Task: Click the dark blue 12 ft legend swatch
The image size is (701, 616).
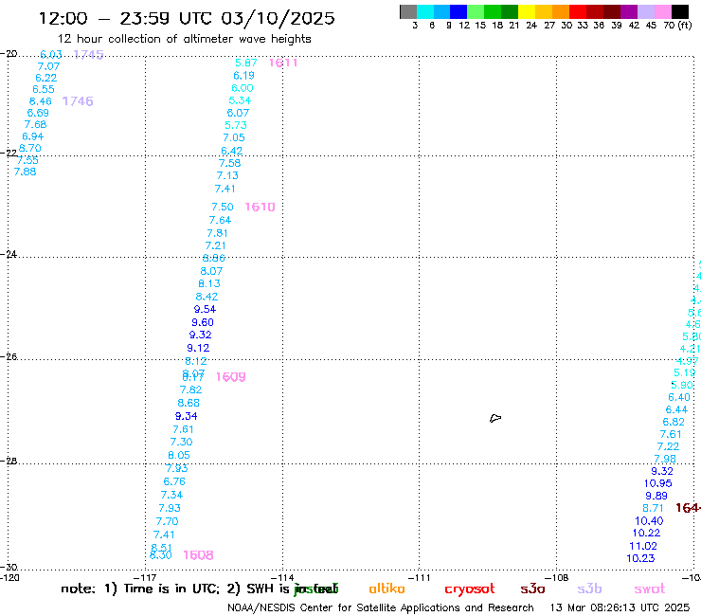Action: click(x=458, y=11)
